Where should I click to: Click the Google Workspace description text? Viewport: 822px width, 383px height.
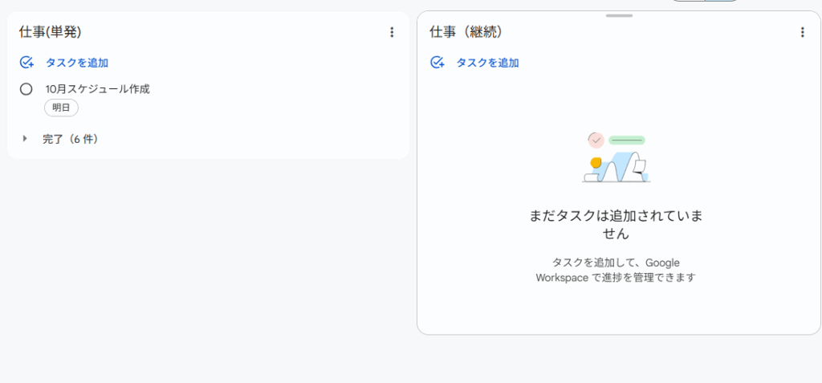pyautogui.click(x=616, y=270)
